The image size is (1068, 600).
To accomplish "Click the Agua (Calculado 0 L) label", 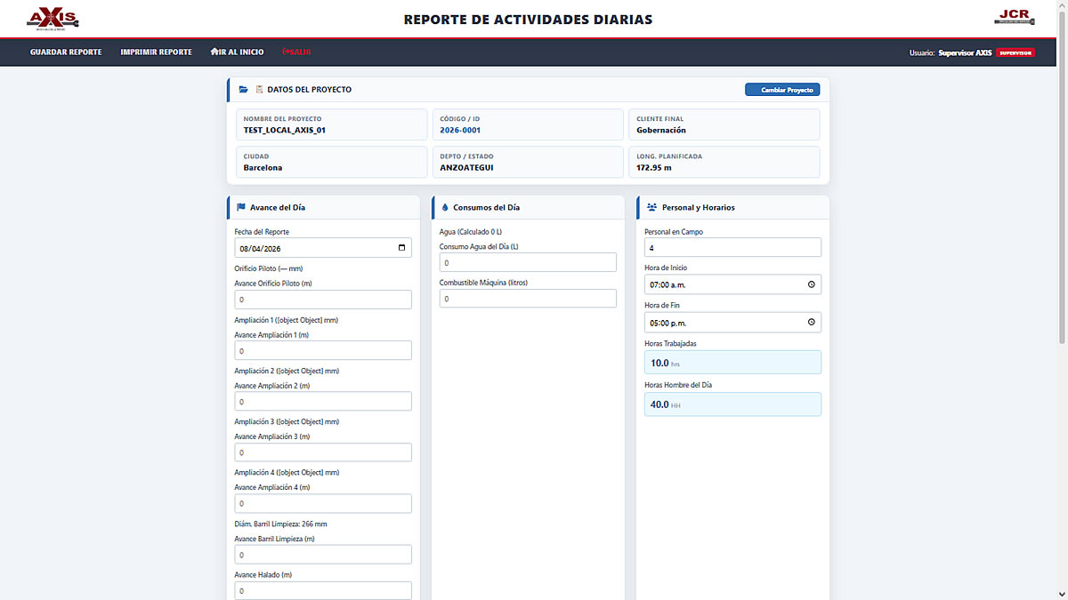I will click(x=471, y=231).
